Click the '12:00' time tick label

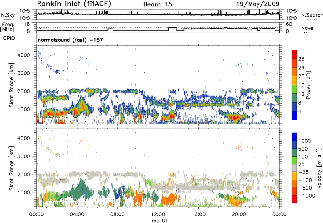point(158,215)
